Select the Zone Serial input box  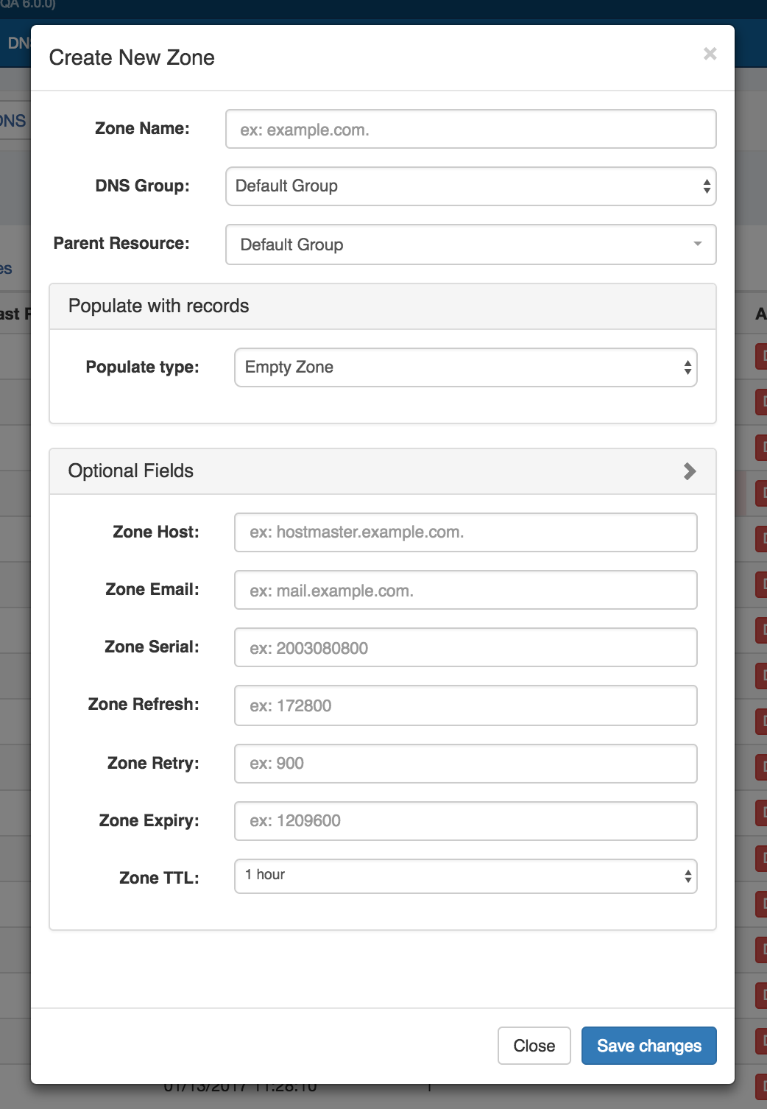465,647
